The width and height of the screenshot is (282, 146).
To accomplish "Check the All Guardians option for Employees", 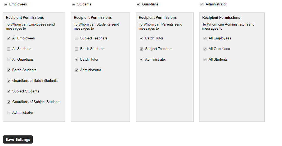I will (9, 60).
